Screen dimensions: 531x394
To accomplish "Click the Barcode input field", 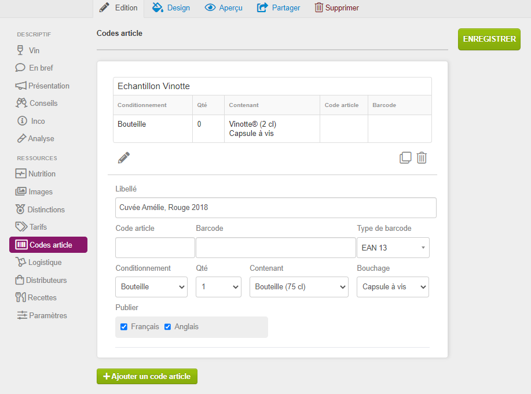I will pyautogui.click(x=276, y=248).
